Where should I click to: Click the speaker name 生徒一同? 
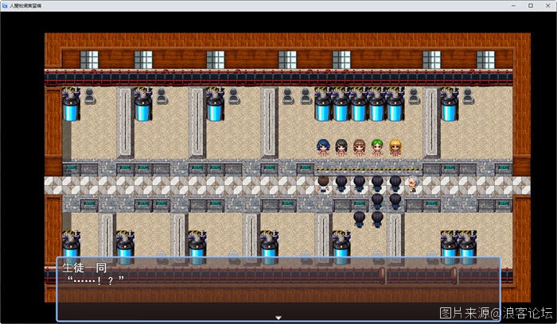84,268
